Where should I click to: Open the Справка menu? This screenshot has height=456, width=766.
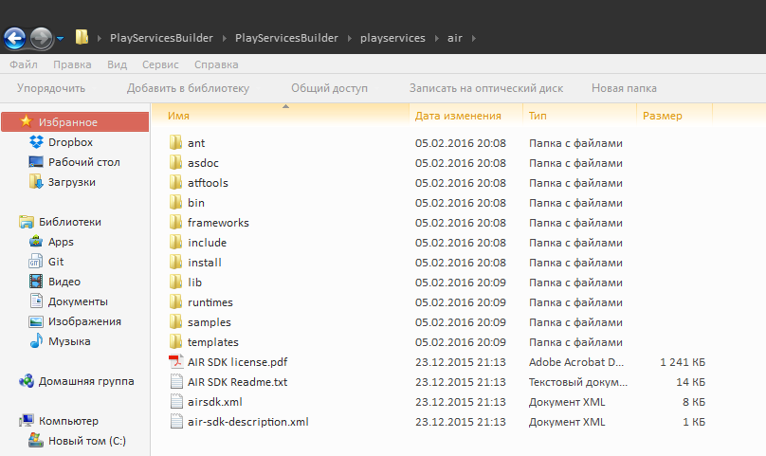pos(216,64)
